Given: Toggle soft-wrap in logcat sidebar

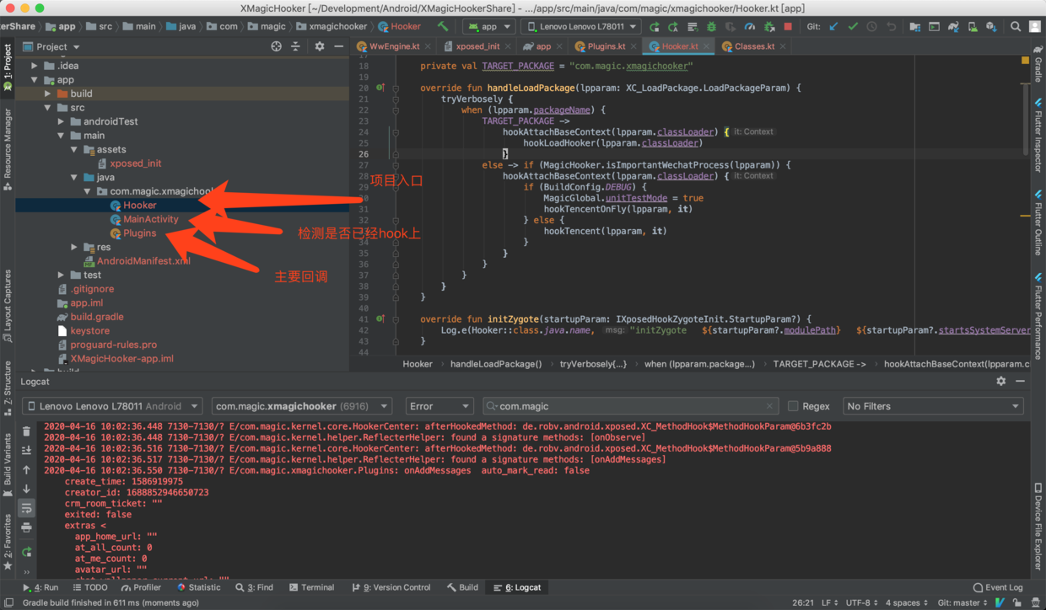Looking at the screenshot, I should click(x=27, y=508).
